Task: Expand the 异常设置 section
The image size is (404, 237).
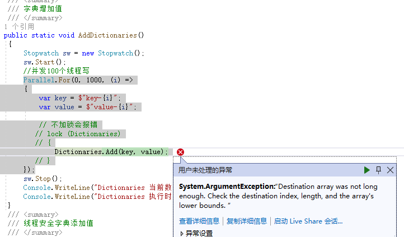Action: click(x=196, y=233)
